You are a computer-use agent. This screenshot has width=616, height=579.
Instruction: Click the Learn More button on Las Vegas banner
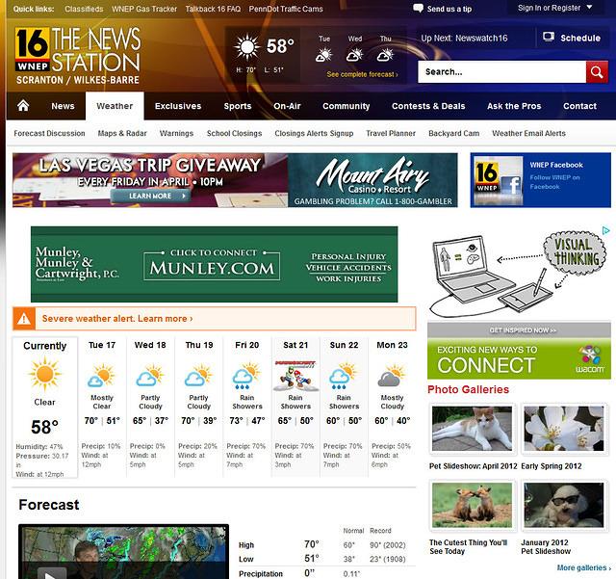click(150, 196)
